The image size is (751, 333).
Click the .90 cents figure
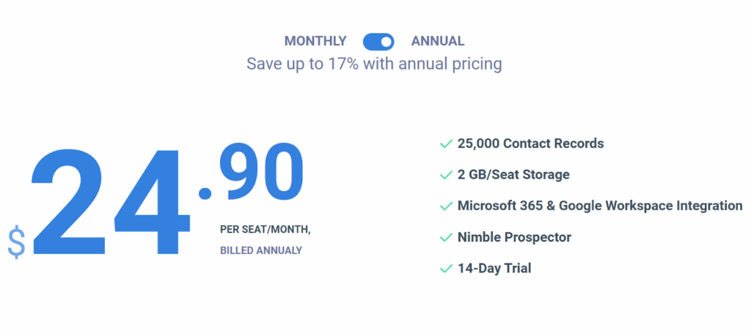click(260, 173)
